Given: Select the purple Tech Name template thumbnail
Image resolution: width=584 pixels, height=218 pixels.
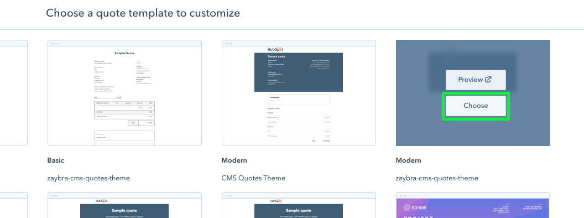Looking at the screenshot, I should click(x=473, y=205).
